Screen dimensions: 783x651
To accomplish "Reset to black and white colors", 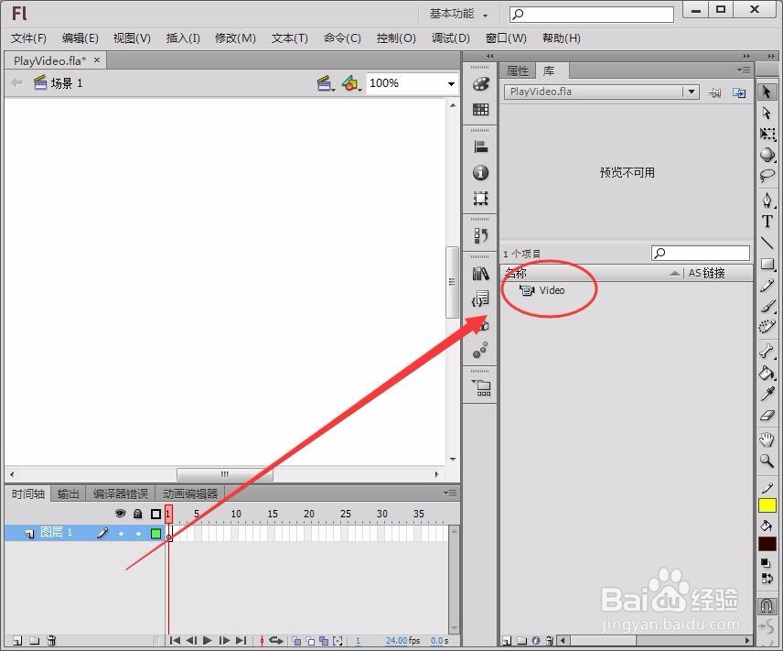I will [x=766, y=563].
